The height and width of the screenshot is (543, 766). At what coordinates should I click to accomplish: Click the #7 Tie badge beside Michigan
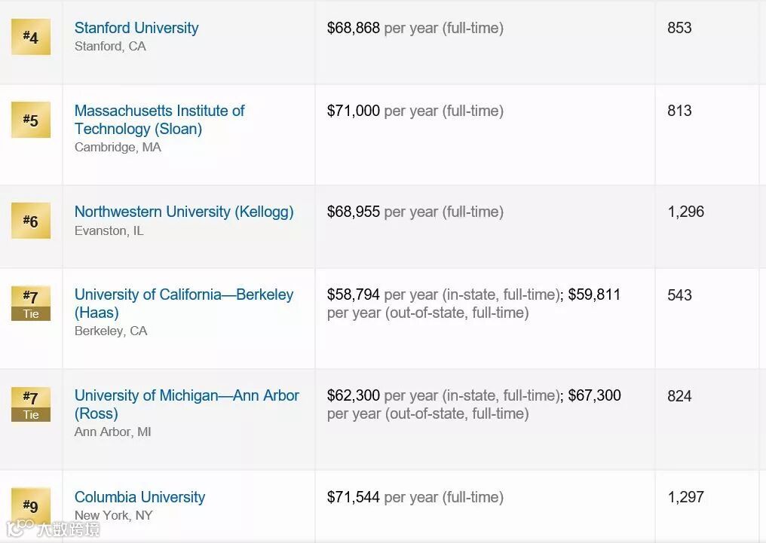point(31,404)
